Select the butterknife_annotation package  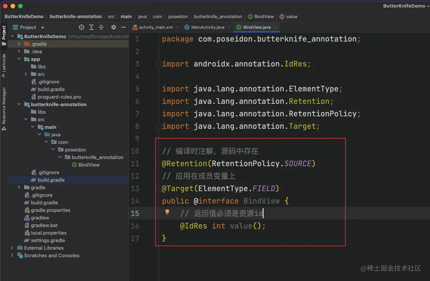[94, 157]
